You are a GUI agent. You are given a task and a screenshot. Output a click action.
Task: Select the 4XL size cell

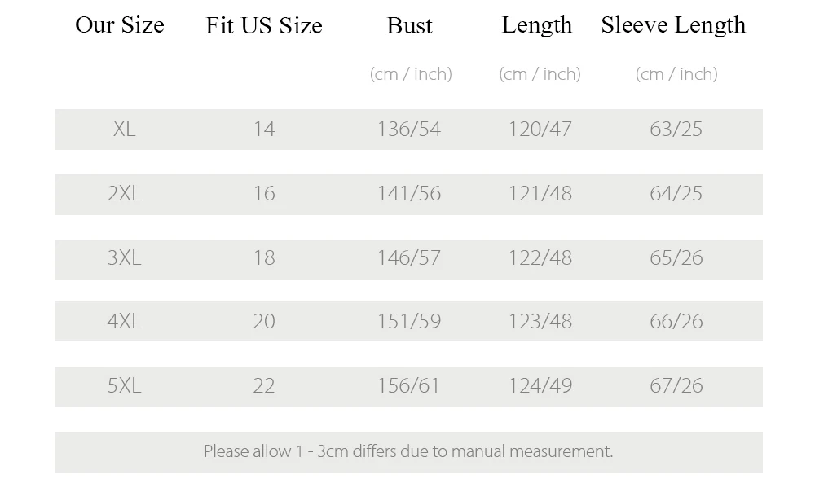[x=124, y=321]
